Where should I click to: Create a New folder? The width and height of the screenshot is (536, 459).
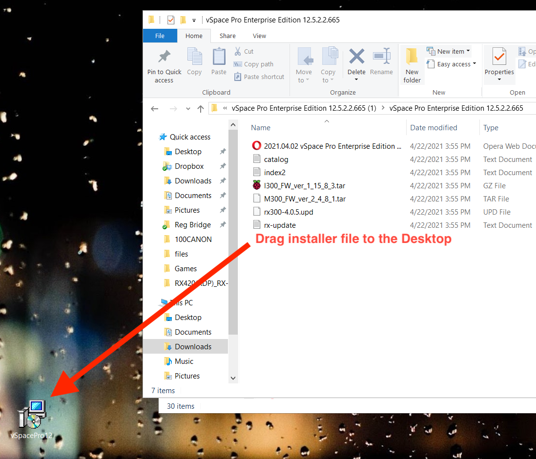pos(412,65)
